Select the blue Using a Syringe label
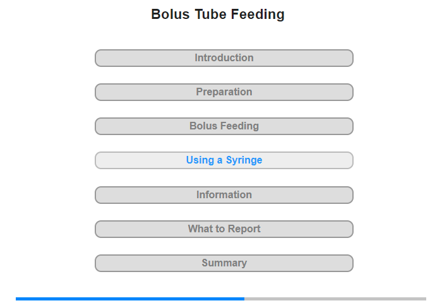 pyautogui.click(x=224, y=160)
